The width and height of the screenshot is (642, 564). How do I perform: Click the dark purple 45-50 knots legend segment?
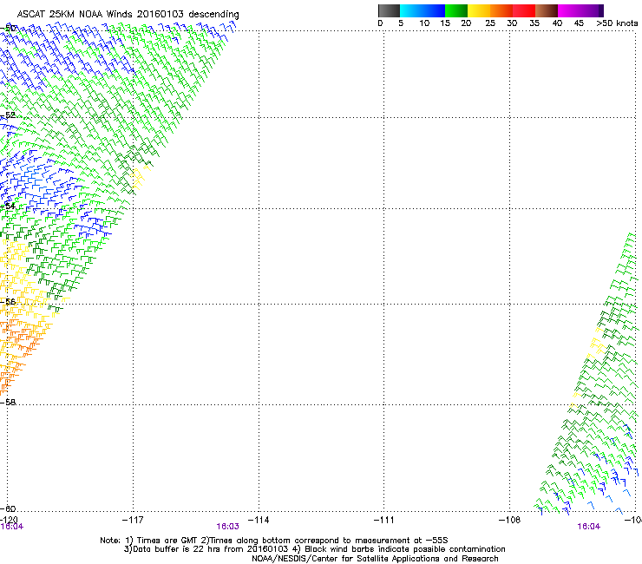(x=592, y=10)
